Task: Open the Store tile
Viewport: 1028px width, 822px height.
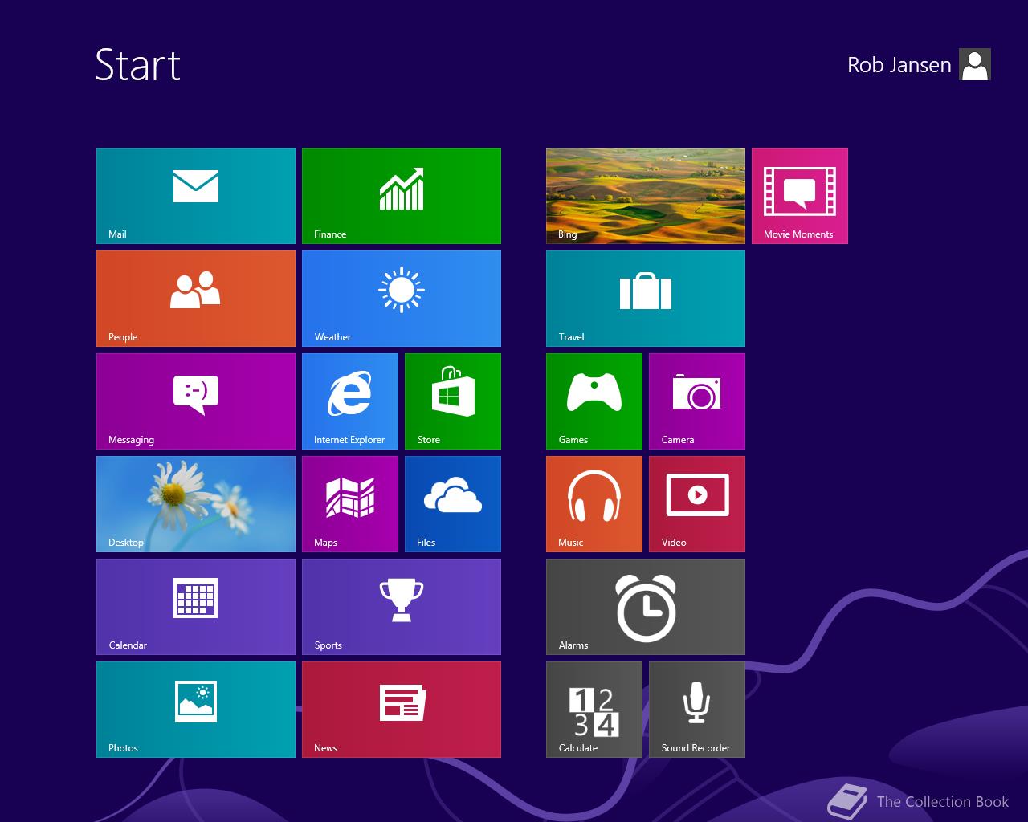Action: click(453, 401)
